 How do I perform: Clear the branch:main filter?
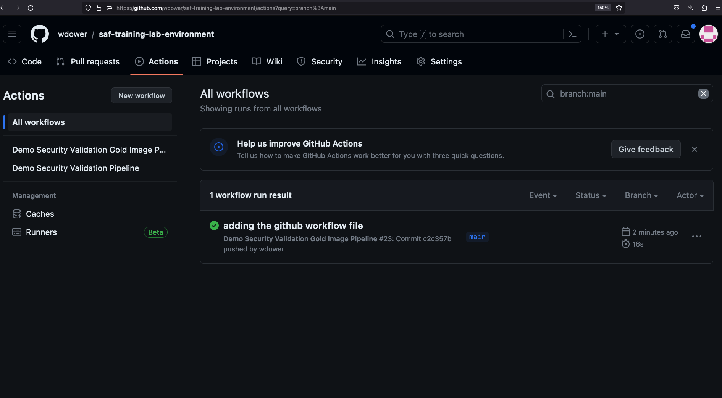pos(703,94)
